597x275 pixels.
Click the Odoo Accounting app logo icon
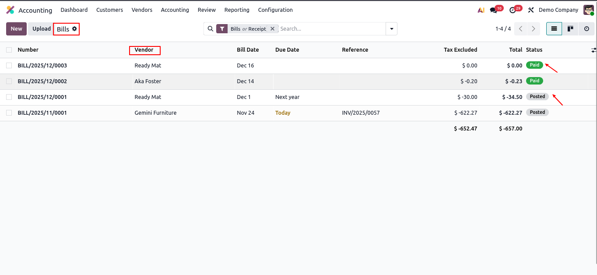point(10,10)
